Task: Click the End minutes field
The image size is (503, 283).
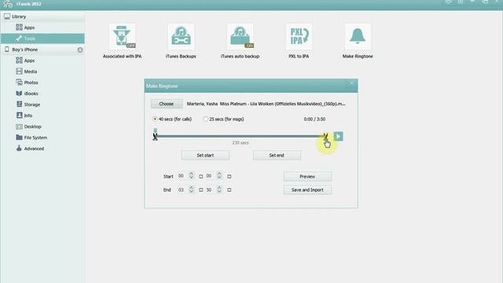Action: [182, 189]
